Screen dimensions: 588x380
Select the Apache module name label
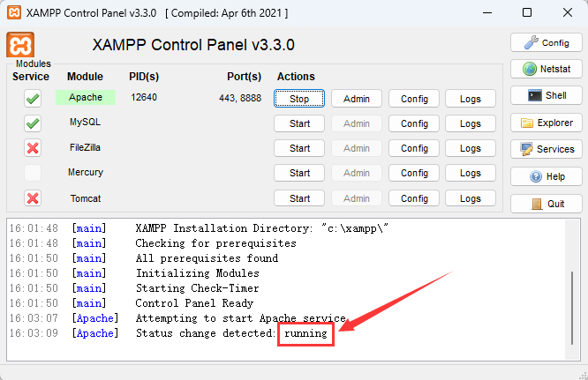point(86,98)
